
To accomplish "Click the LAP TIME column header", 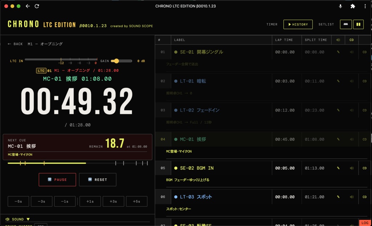I will [x=284, y=40].
